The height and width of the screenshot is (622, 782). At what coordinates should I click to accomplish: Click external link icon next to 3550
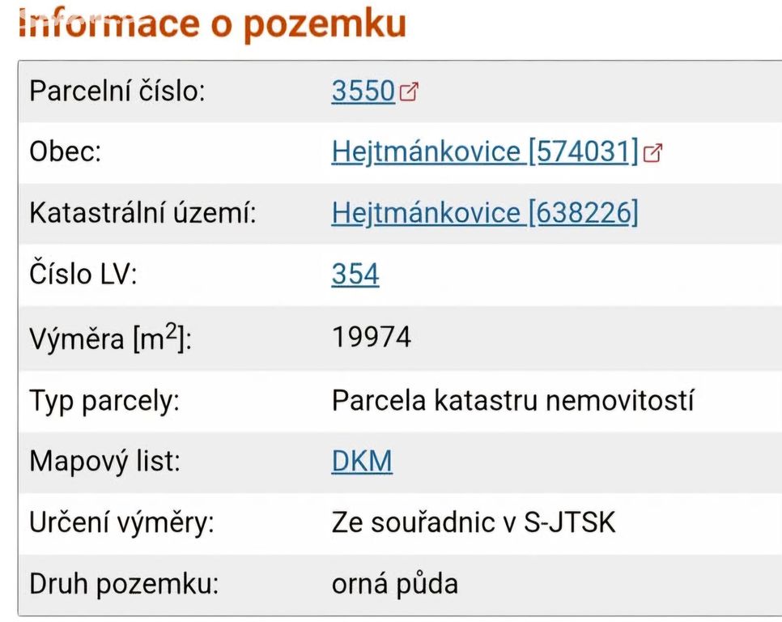click(x=409, y=92)
